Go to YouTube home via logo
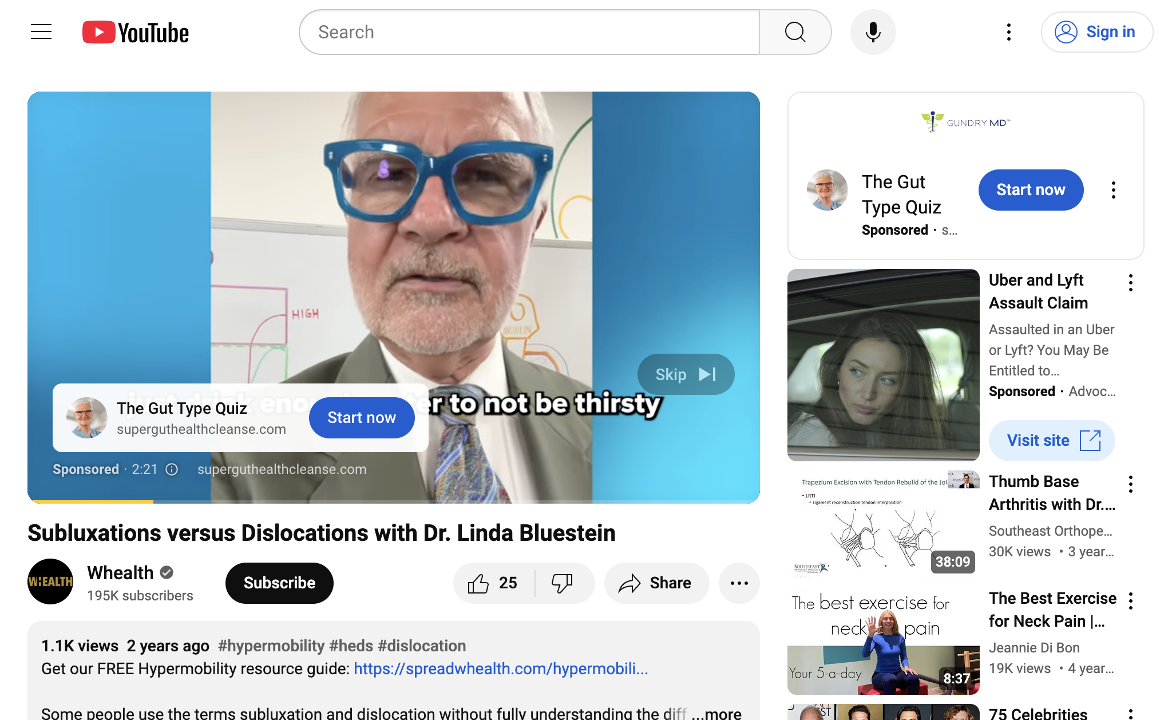Screen dimensions: 1172x720 click(x=136, y=33)
